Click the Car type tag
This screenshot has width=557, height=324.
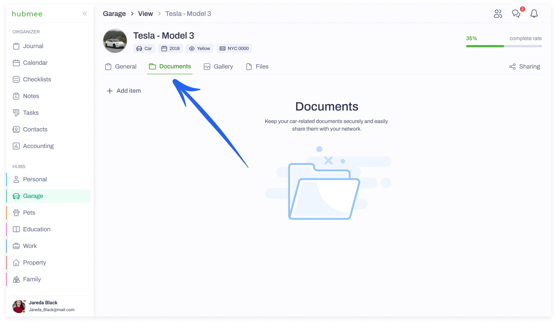(144, 48)
